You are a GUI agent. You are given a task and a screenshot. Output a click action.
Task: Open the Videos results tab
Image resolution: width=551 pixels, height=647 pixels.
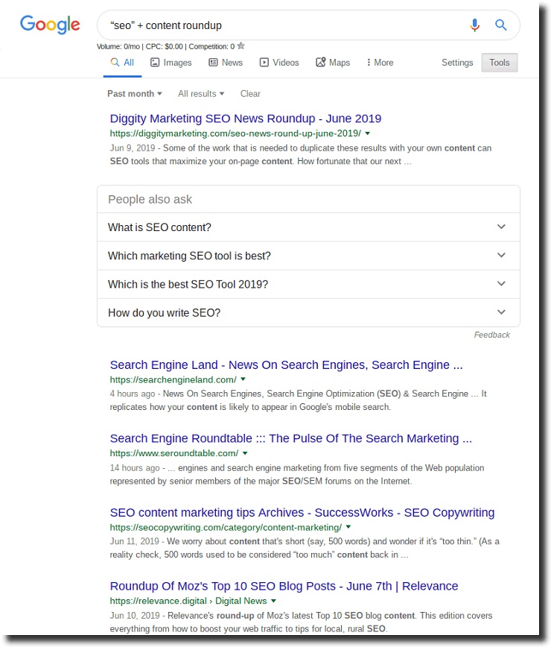(279, 63)
